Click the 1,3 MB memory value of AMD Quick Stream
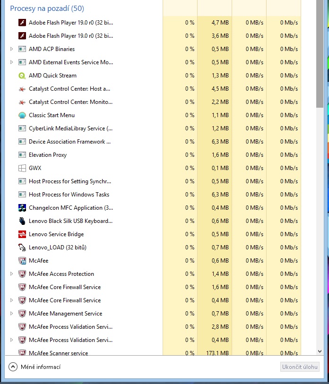 click(x=220, y=76)
